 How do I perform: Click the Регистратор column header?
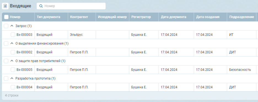click(x=141, y=17)
